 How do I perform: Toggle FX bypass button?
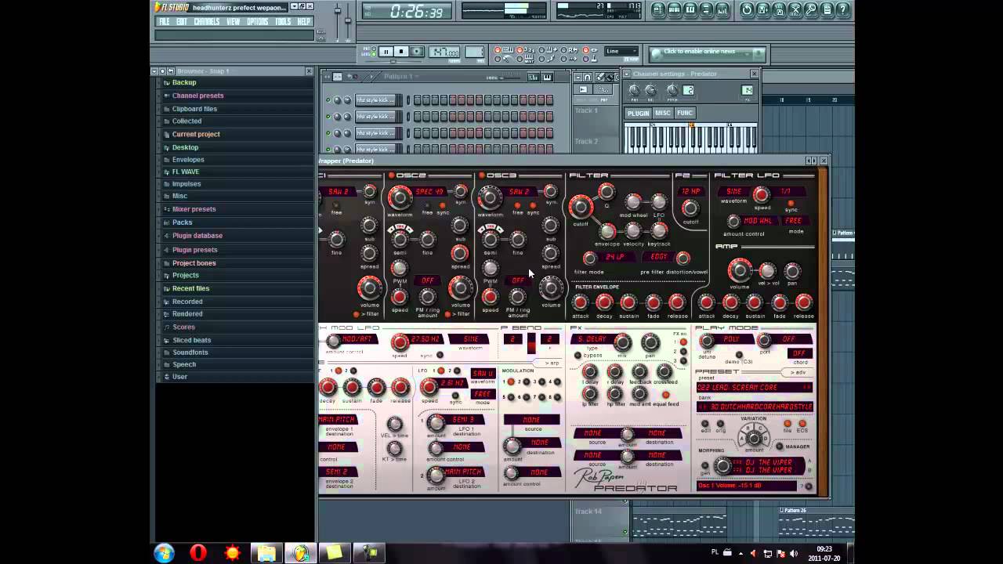pyautogui.click(x=578, y=356)
